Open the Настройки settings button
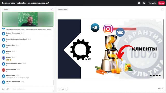Image resolution: width=166 pixels, height=93 pixels. point(153,3)
